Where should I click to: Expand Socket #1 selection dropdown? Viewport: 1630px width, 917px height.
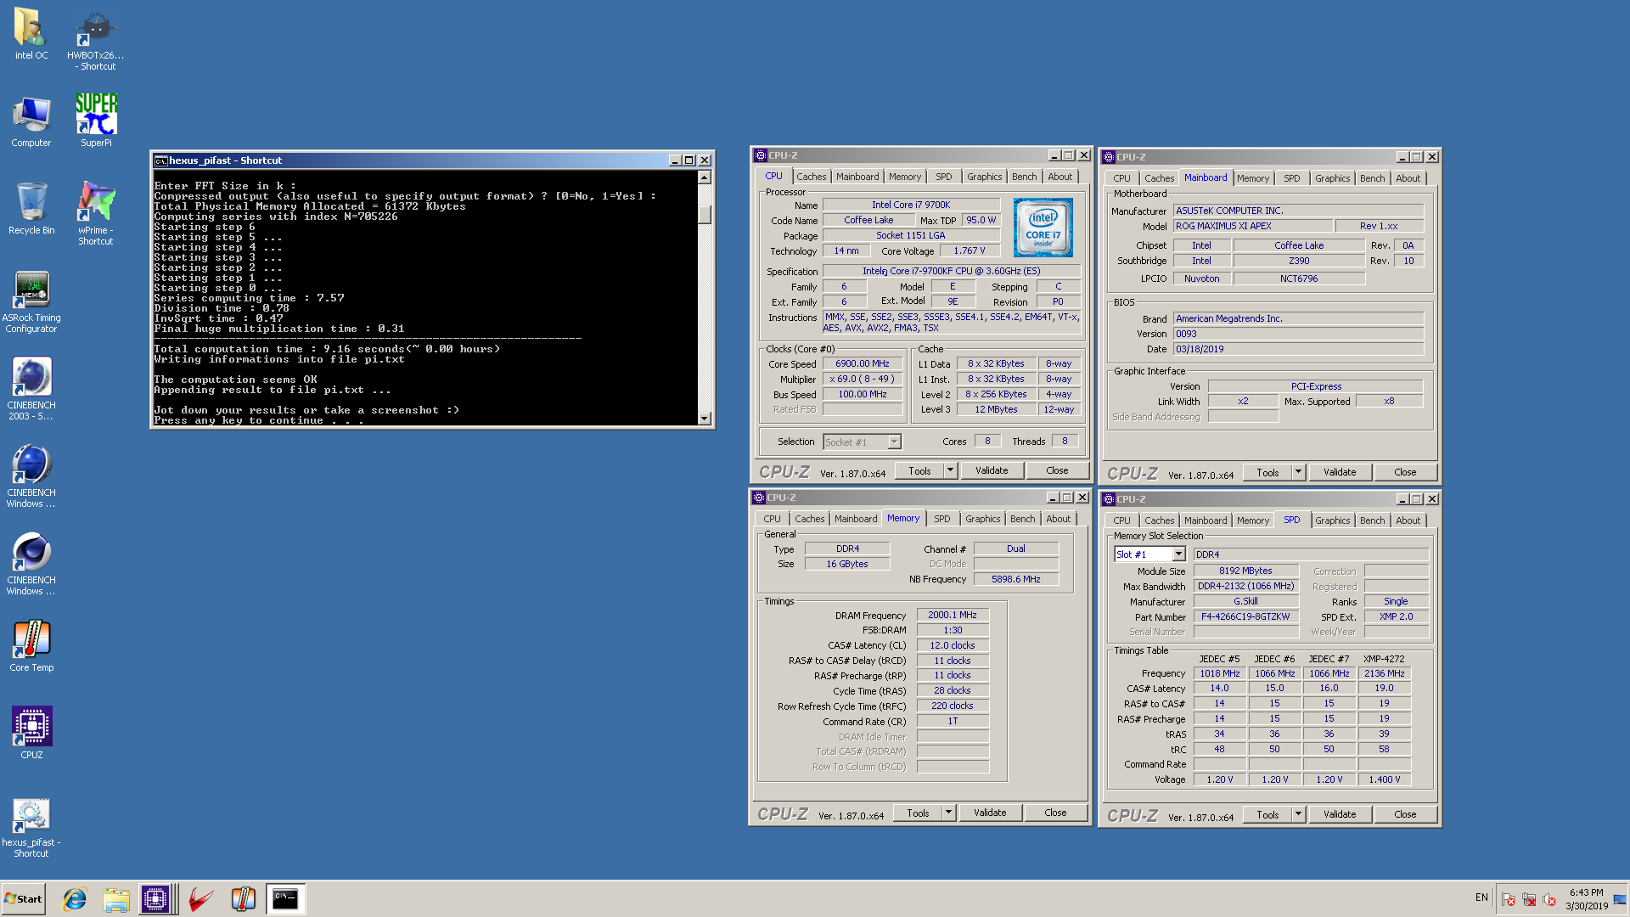[x=894, y=442]
